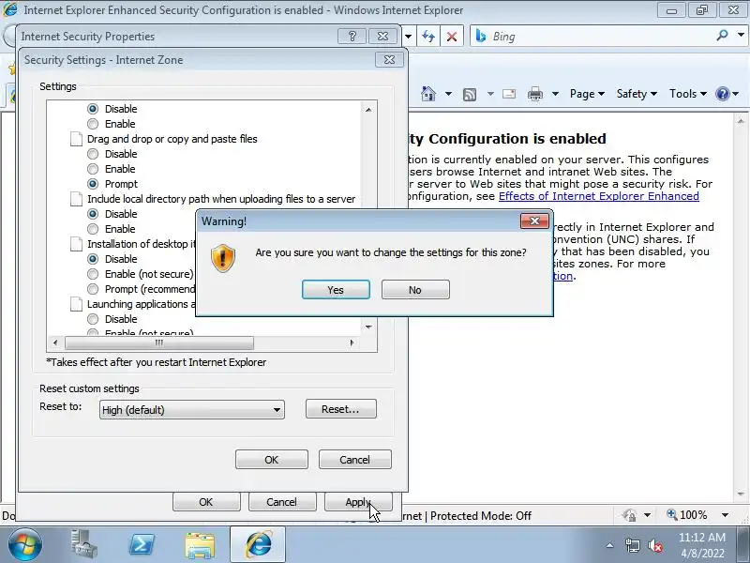The image size is (750, 563).
Task: Click the Read Mail icon
Action: 509,94
